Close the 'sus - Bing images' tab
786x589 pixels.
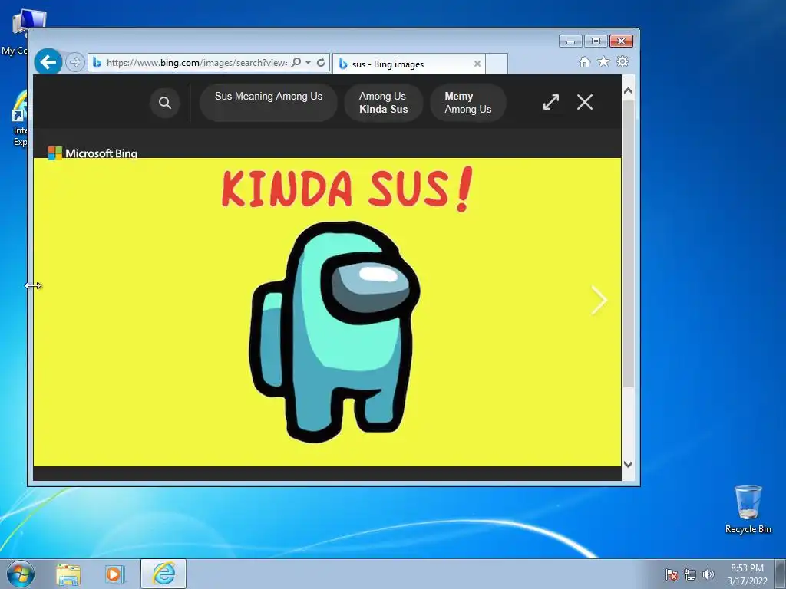coord(477,64)
